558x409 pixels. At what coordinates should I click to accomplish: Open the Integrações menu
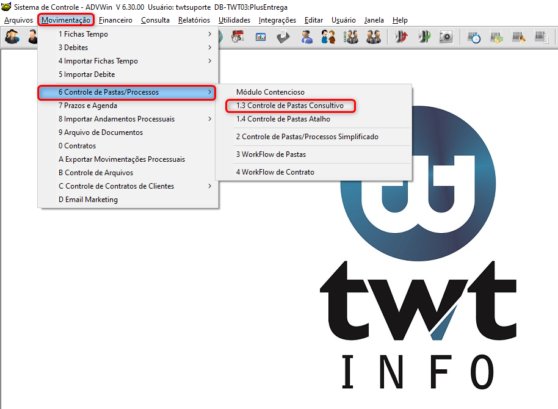[x=277, y=20]
